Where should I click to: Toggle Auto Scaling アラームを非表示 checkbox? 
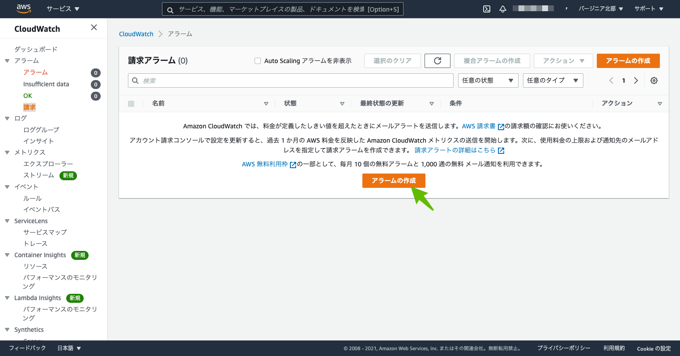tap(258, 61)
